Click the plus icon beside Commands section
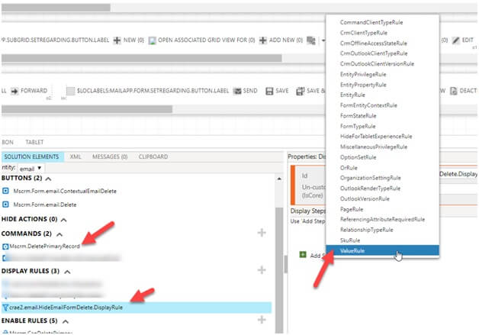 coord(262,233)
